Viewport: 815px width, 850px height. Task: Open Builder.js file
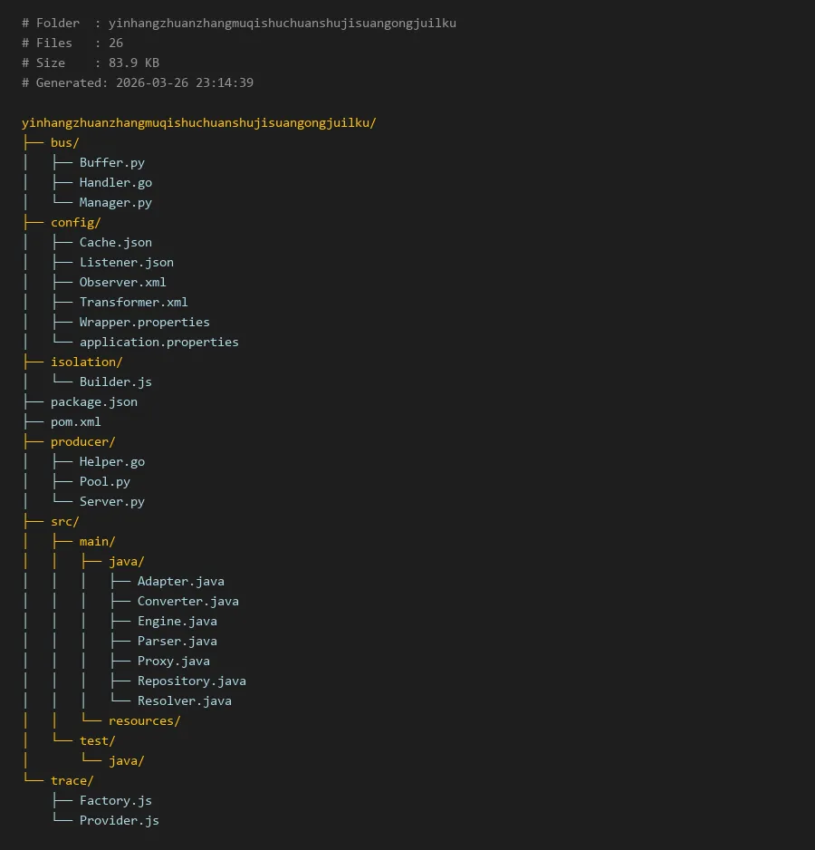115,382
